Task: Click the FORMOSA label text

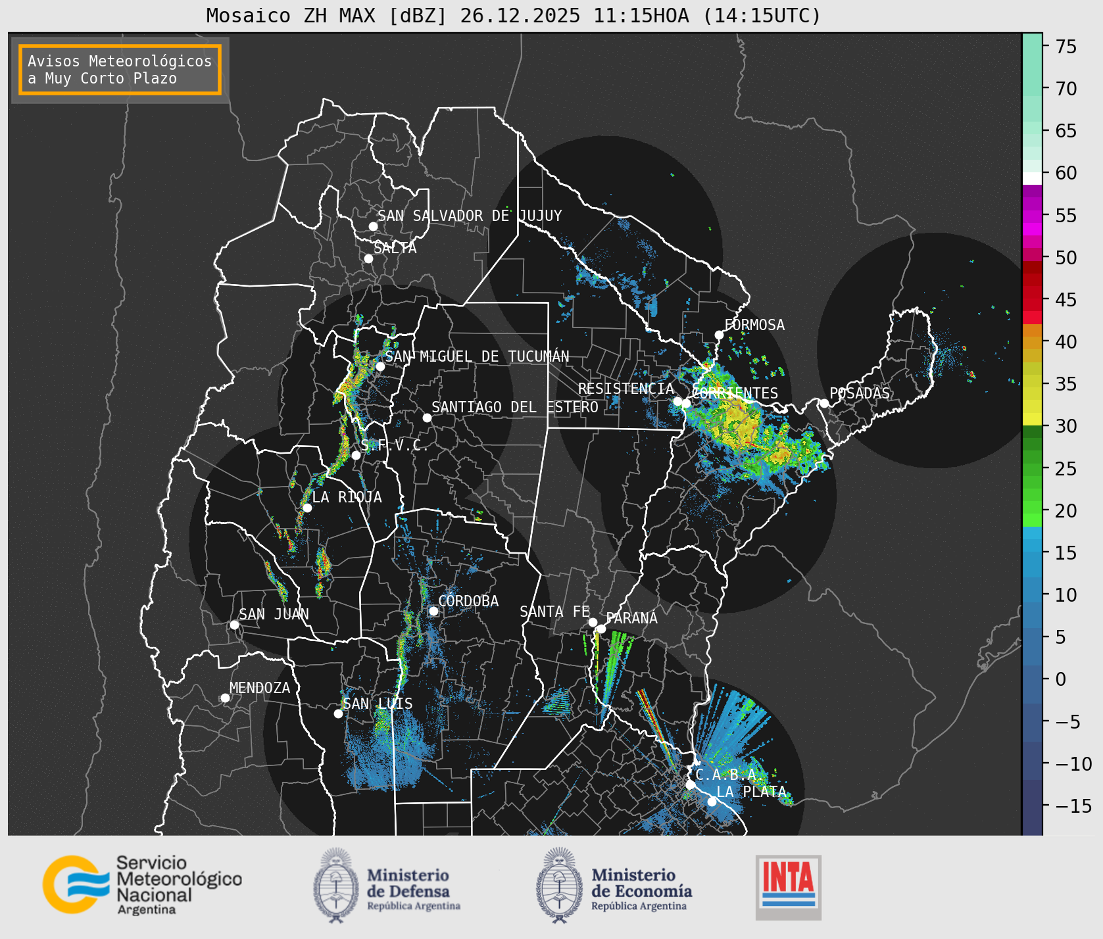Action: tap(754, 325)
